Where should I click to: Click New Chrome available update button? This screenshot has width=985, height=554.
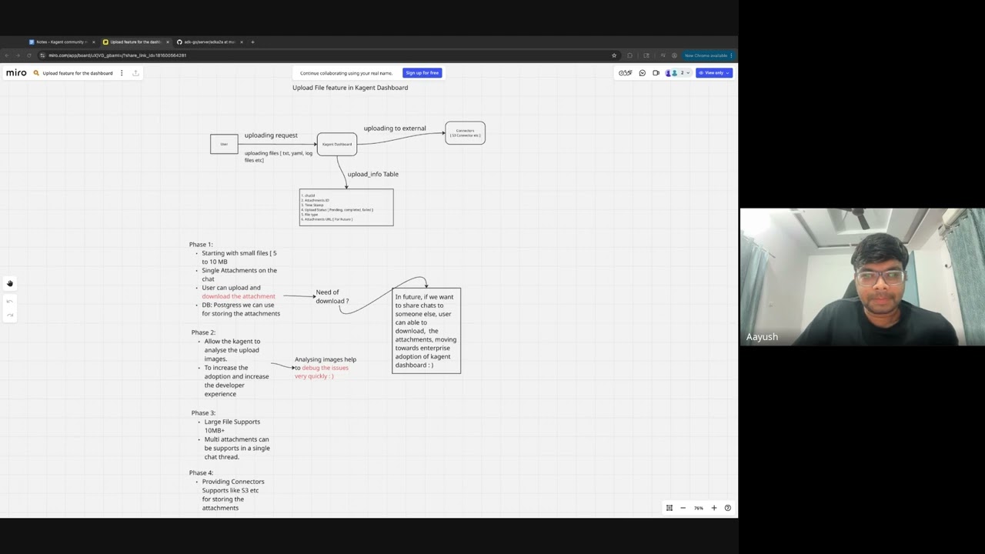point(707,55)
